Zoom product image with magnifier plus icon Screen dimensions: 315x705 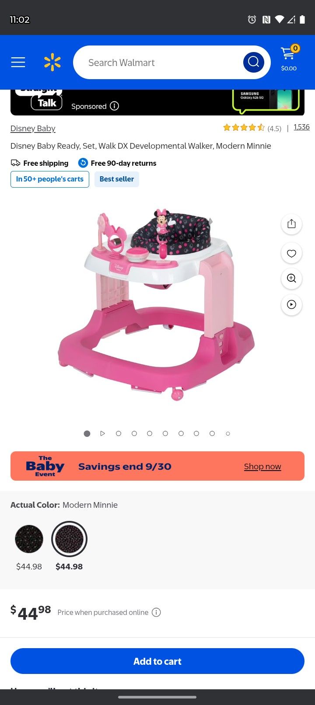pos(291,279)
